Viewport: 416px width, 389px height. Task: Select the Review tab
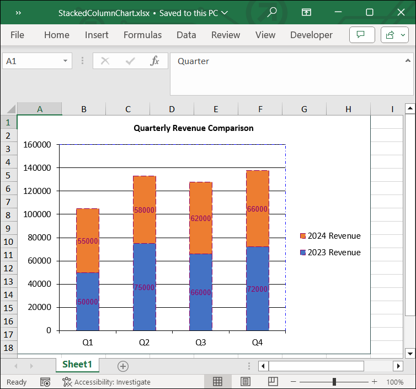pyautogui.click(x=226, y=35)
